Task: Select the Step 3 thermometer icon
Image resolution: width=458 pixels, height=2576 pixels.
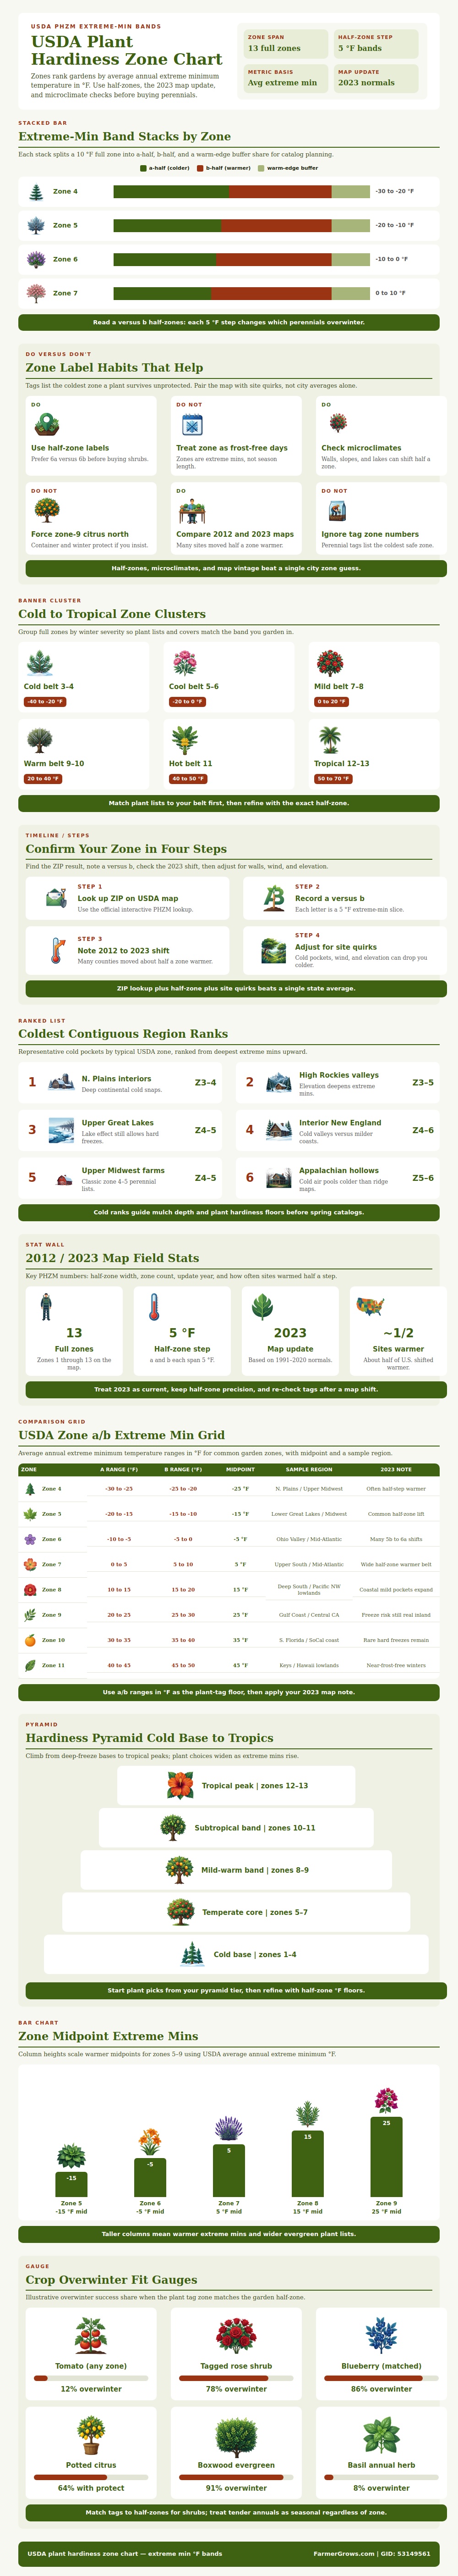Action: (58, 950)
